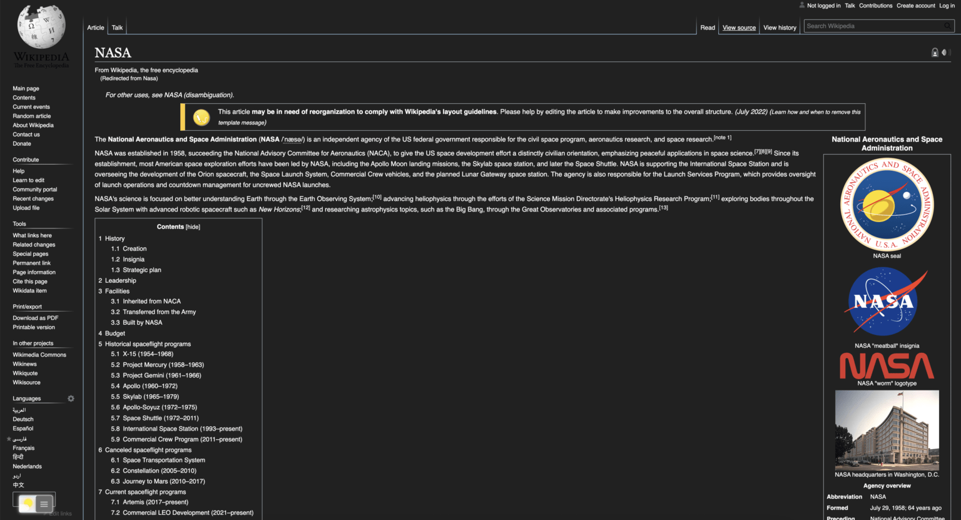961x520 pixels.
Task: Open Page information link
Action: (34, 272)
